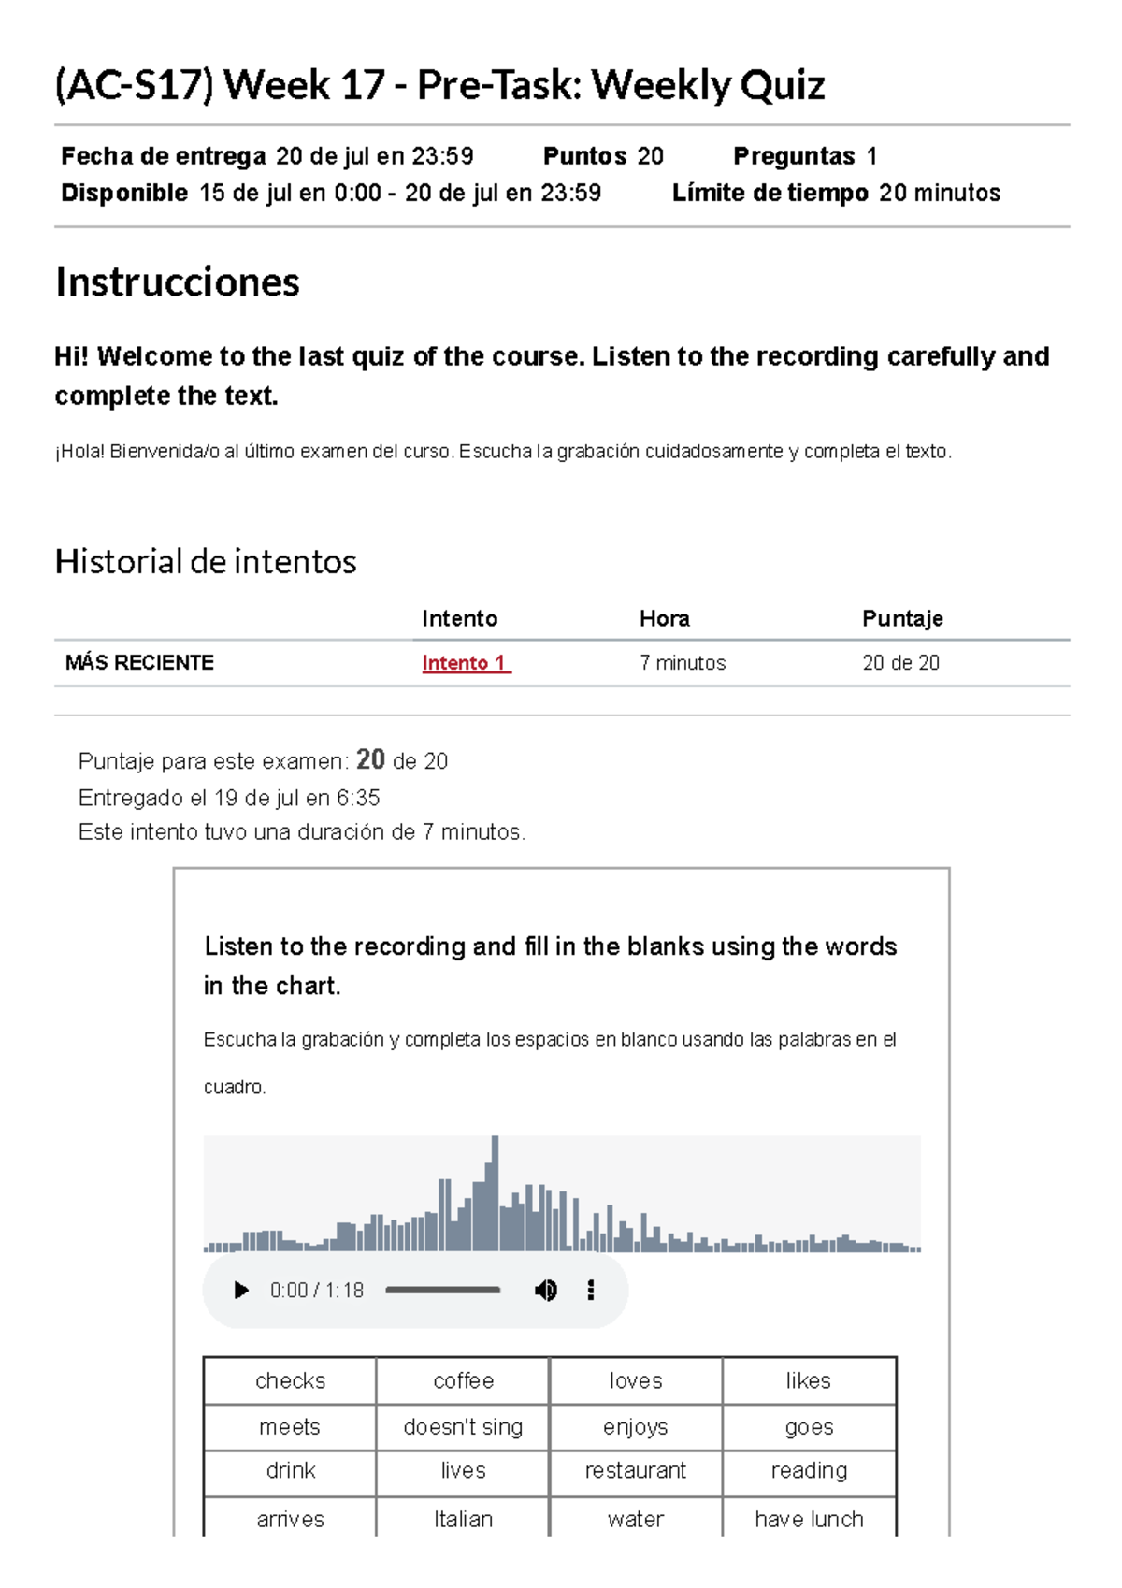Expand the 'Historial de intentos' section

tap(206, 559)
